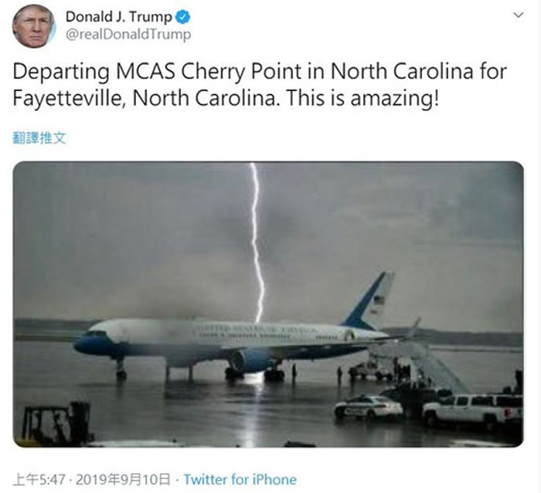Click the Donald J. Trump display name

click(x=119, y=17)
